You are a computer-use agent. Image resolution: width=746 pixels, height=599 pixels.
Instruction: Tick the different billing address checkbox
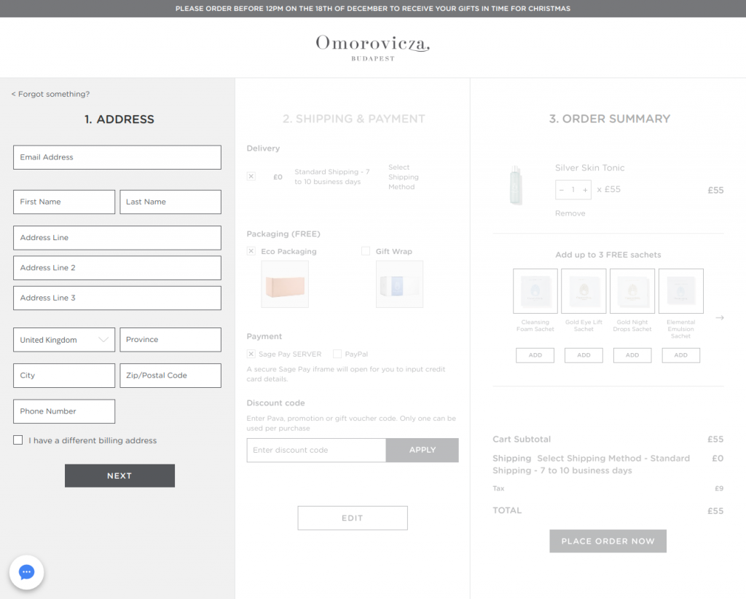18,440
